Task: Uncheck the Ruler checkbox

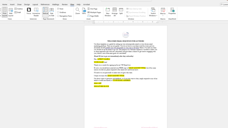Action: pyautogui.click(x=58, y=9)
